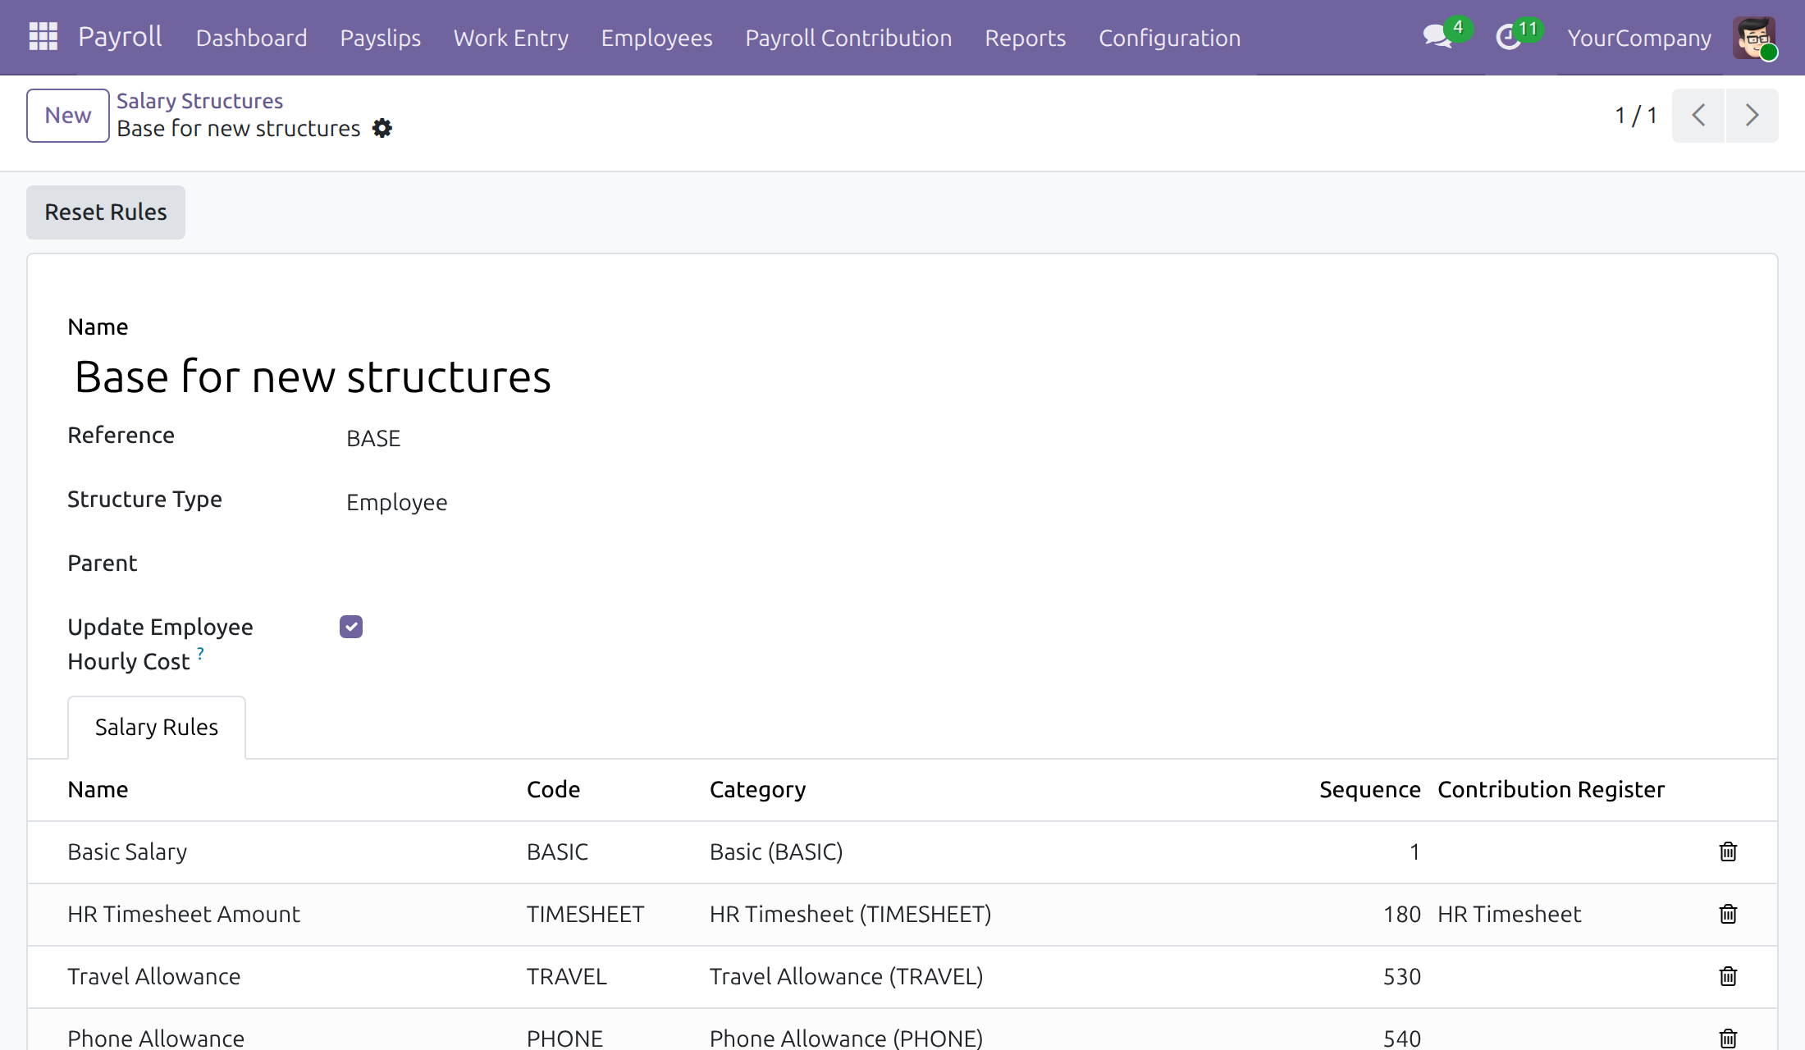Click the New button
Image resolution: width=1805 pixels, height=1050 pixels.
[x=68, y=115]
